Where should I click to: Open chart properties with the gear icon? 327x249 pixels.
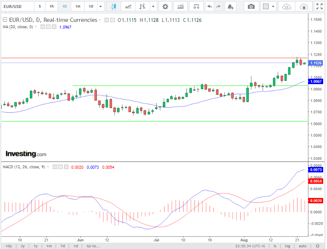pyautogui.click(x=165, y=6)
